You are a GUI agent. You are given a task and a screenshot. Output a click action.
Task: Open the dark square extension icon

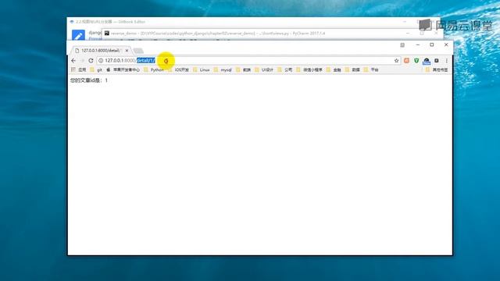[x=437, y=61]
